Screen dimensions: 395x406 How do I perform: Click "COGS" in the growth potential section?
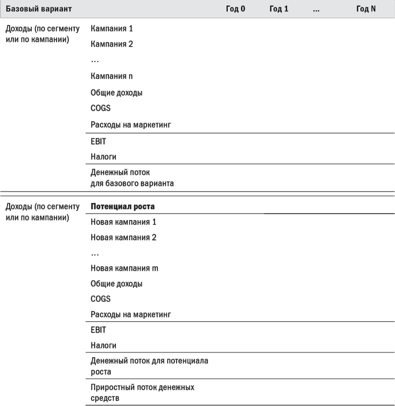click(x=101, y=299)
